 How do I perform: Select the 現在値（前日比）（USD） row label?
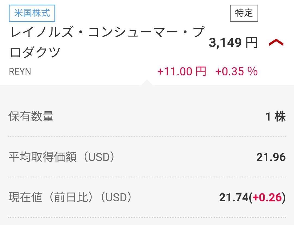tap(70, 198)
